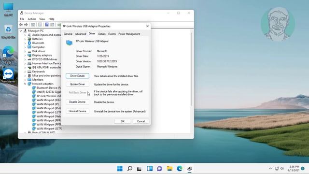309x174 pixels.
Task: Click the Display adapters icon in tree
Action: pos(29,55)
